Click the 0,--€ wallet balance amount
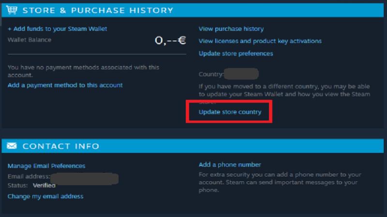387x217 pixels. tap(170, 41)
